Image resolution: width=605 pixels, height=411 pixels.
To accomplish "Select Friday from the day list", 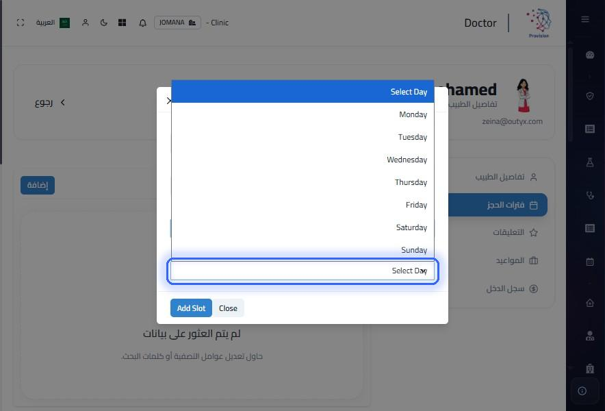I will coord(303,205).
